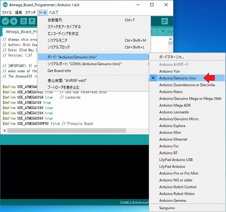This screenshot has width=226, height=212.
Task: Click the code line USE_ATMEGA2560 true
Action: 28,118
